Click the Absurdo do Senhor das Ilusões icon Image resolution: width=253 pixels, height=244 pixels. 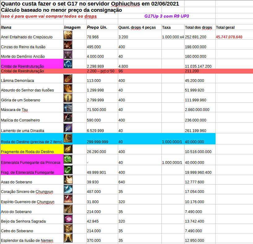68,88
